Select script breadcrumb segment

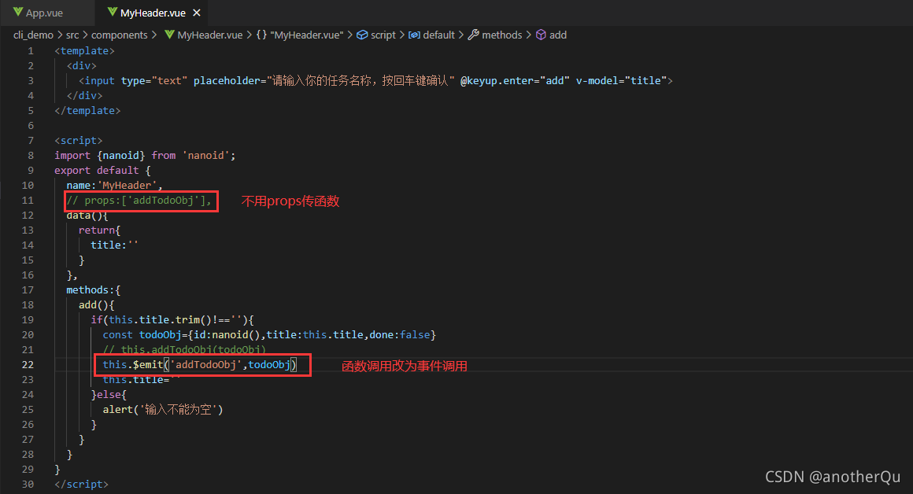coord(383,35)
